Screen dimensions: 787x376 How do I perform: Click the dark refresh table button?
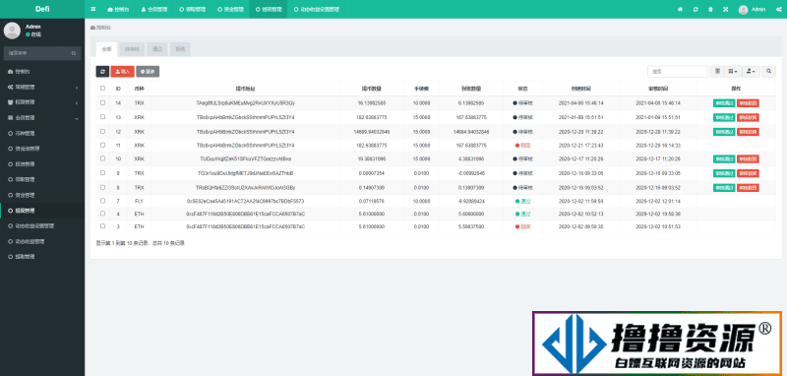click(102, 72)
